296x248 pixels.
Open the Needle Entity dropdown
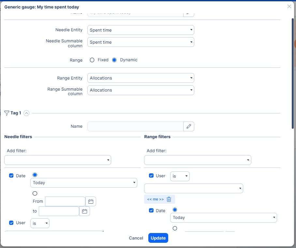tap(141, 30)
